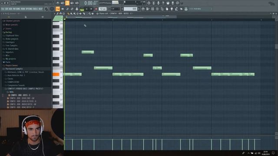Viewport: 278px width, 156px height.
Task: Expand My projects folder in browser
Action: pyautogui.click(x=10, y=59)
